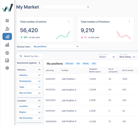138x125 pixels.
Task: Click the green trend sparkline chart
Action: point(63,35)
